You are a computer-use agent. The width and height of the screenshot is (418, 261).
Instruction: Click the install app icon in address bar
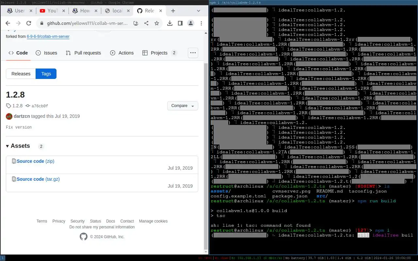click(x=136, y=23)
